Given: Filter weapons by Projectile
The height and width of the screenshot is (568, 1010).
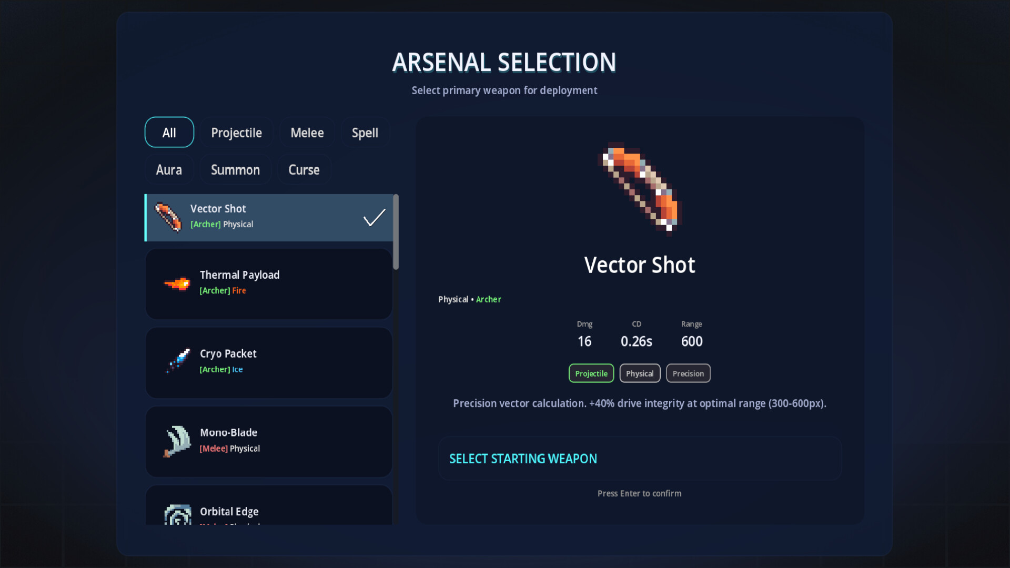Looking at the screenshot, I should coord(236,133).
